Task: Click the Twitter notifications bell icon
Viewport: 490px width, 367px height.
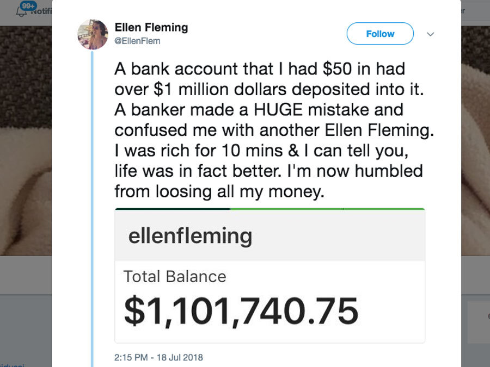Action: point(21,12)
